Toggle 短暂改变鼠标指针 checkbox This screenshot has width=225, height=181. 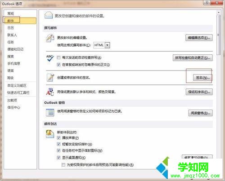(x=58, y=144)
